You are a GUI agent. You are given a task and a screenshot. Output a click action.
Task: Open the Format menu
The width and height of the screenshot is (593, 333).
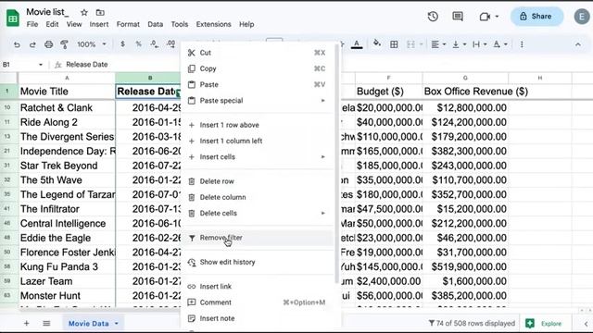128,24
